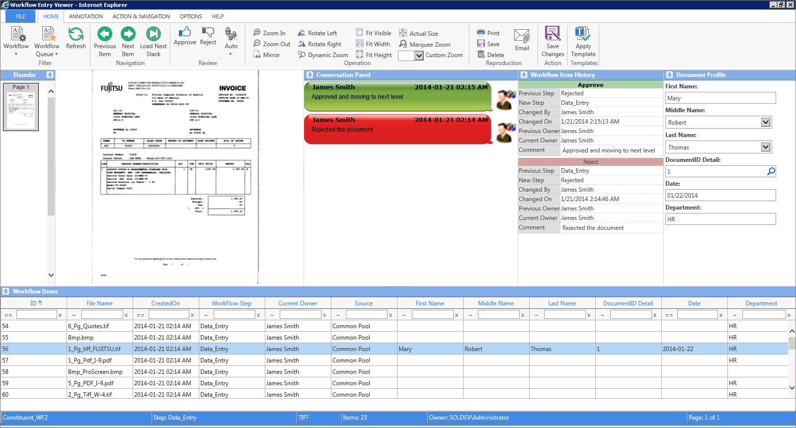Reject the current workflow item
Viewport: 796px width, 428px height.
[x=208, y=36]
